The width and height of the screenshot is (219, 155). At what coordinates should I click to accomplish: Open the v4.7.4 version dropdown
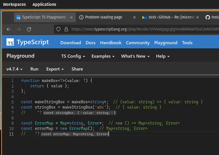pos(14,69)
